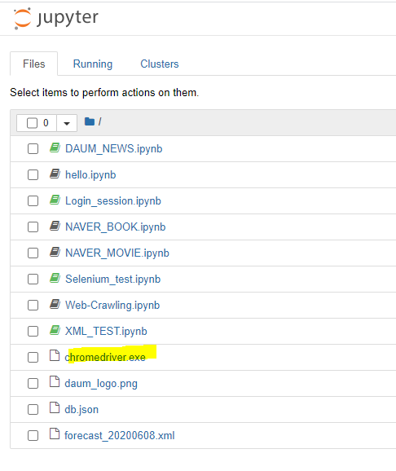The width and height of the screenshot is (396, 471).
Task: Open XML_TEST.ipynb notebook link
Action: 106,332
